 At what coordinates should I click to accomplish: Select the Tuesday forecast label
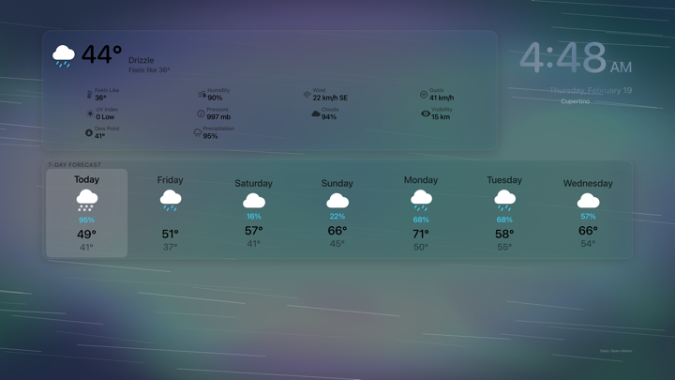point(504,180)
